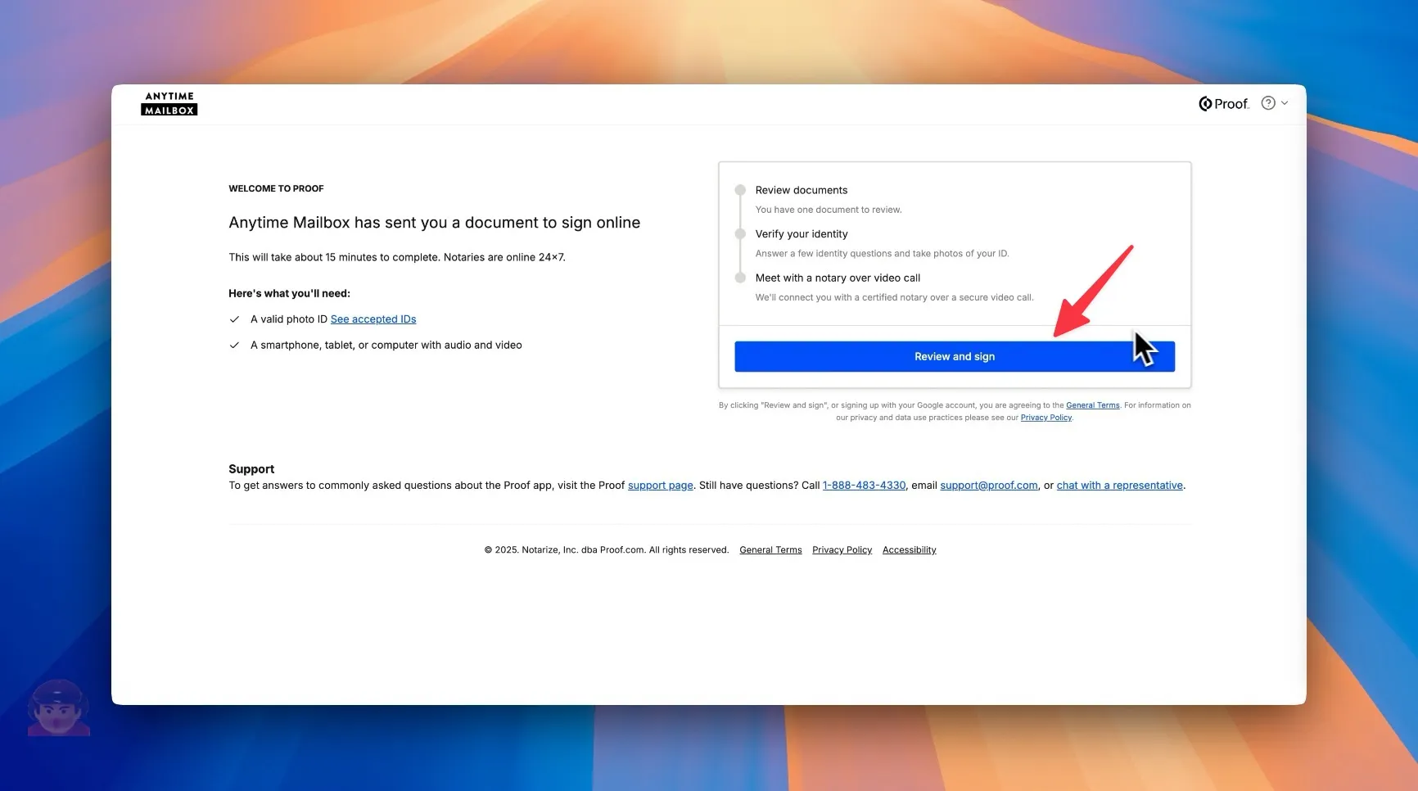Open the help question mark icon
Viewport: 1418px width, 791px height.
pyautogui.click(x=1267, y=103)
